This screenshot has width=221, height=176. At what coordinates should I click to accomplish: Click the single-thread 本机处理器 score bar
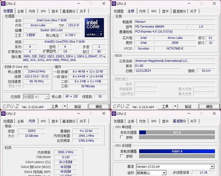pos(177,132)
